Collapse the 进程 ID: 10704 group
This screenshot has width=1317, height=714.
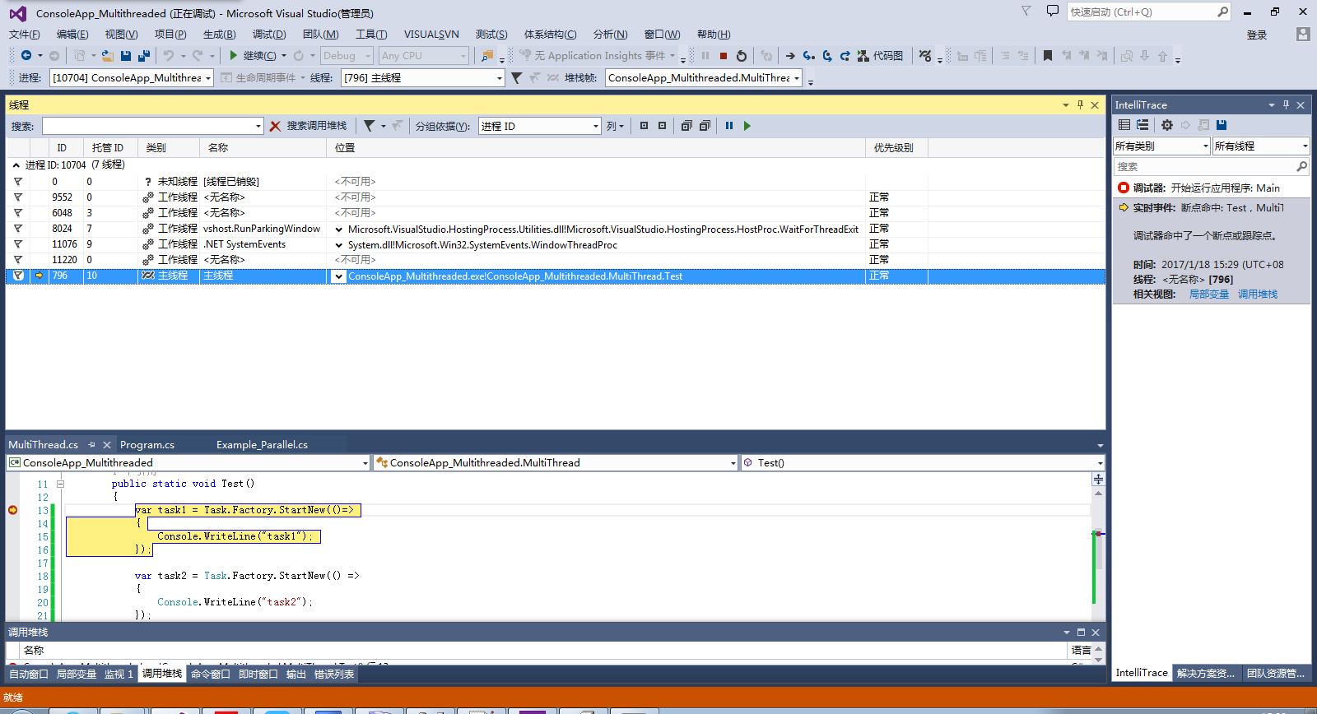(x=16, y=165)
